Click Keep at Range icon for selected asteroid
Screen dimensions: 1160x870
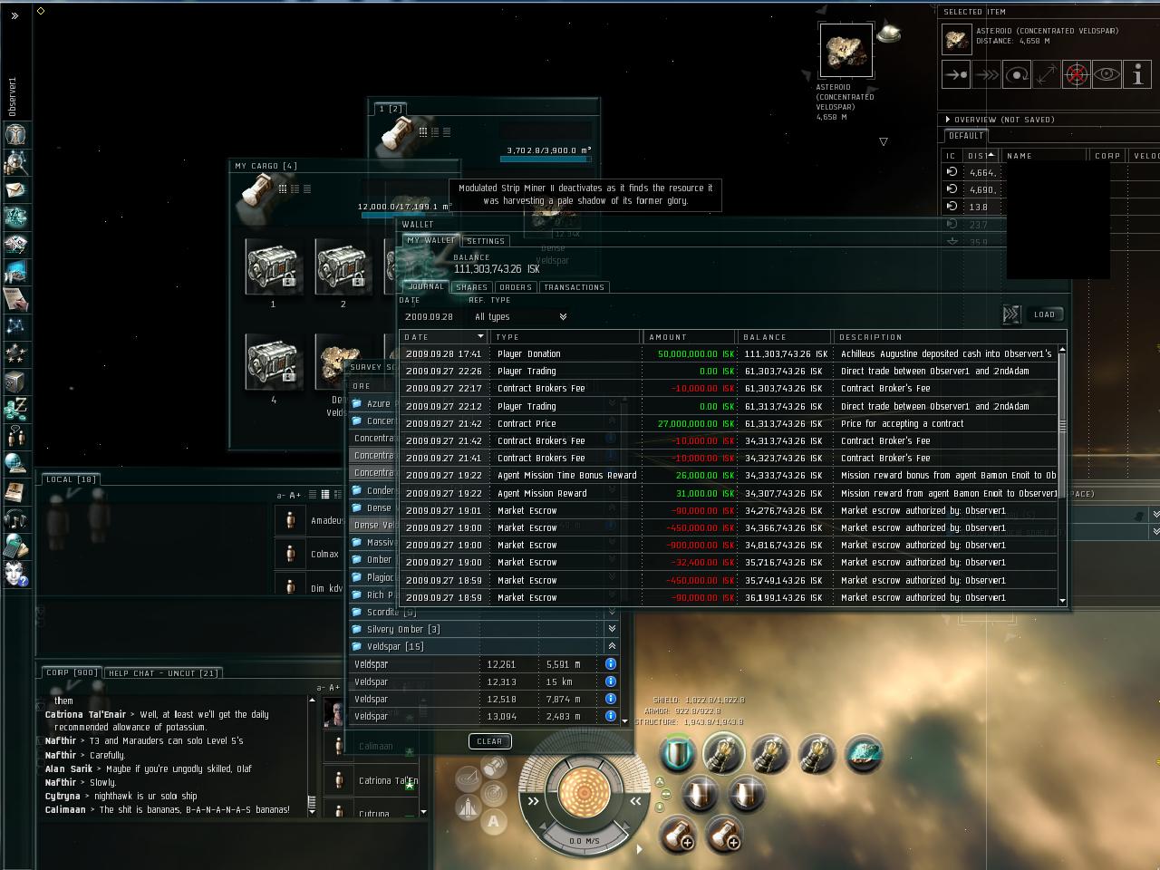[x=1047, y=75]
